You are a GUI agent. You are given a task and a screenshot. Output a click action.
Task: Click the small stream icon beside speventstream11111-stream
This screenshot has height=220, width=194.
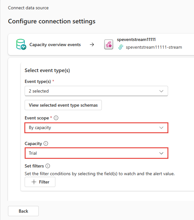tap(121, 47)
